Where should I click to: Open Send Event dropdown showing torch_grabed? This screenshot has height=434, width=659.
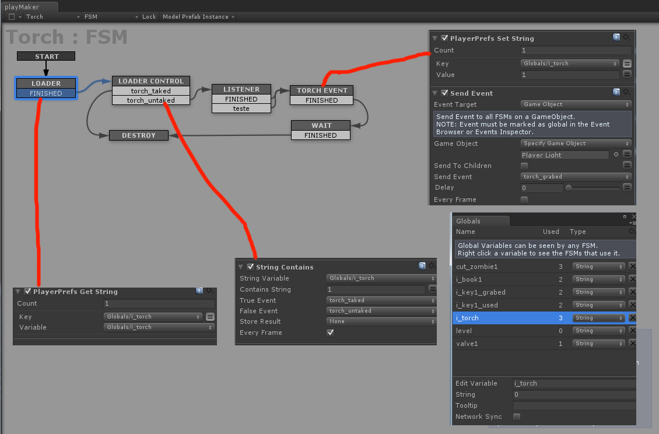tap(576, 177)
